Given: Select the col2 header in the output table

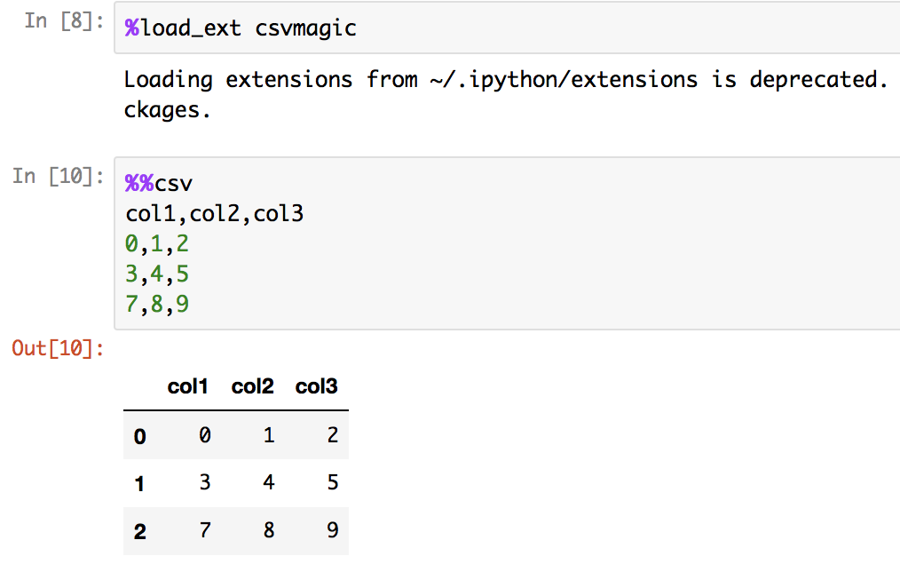Looking at the screenshot, I should coord(252,386).
